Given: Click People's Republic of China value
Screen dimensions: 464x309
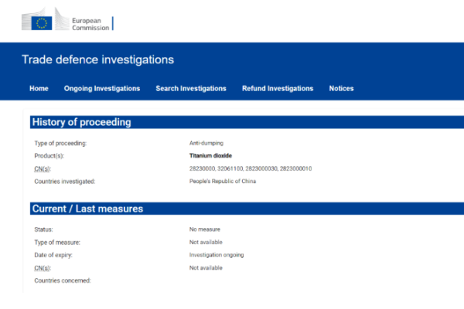Looking at the screenshot, I should click(x=223, y=182).
